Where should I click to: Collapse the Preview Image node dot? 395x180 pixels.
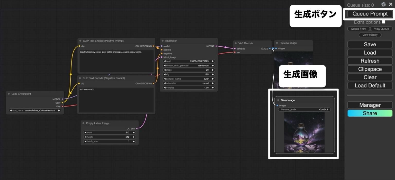[277, 43]
